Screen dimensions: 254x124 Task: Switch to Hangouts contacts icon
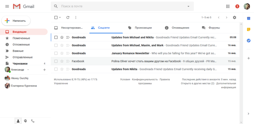[18, 121]
